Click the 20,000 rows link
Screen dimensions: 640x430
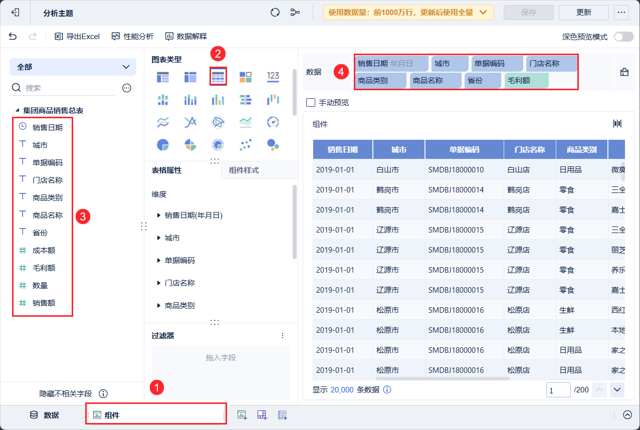(x=342, y=389)
